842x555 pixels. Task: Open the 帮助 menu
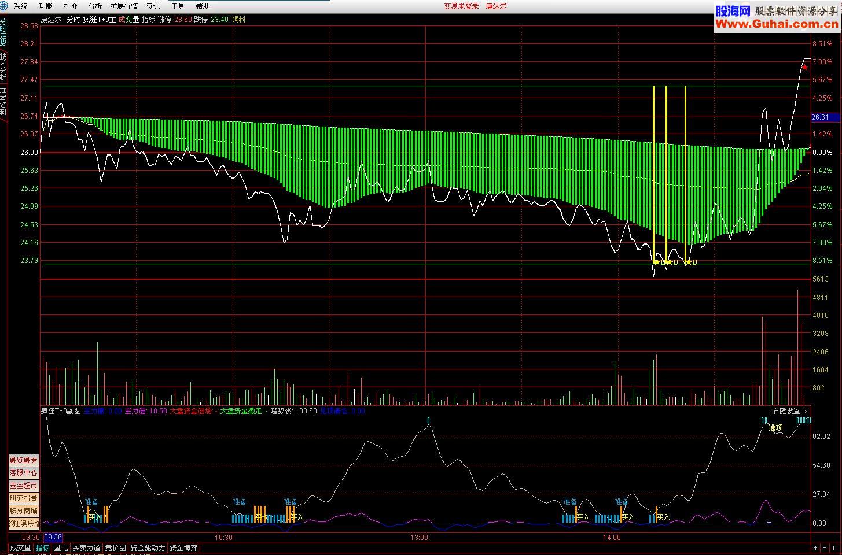pos(203,6)
